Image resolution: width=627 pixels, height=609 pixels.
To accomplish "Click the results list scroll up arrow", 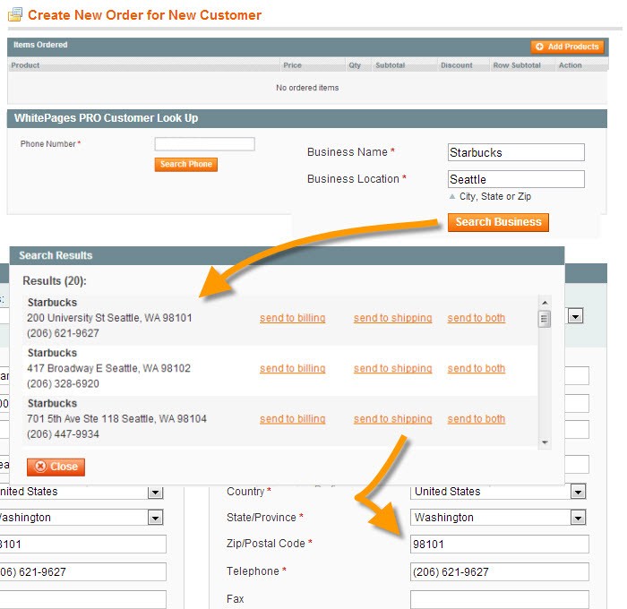I will click(x=545, y=303).
